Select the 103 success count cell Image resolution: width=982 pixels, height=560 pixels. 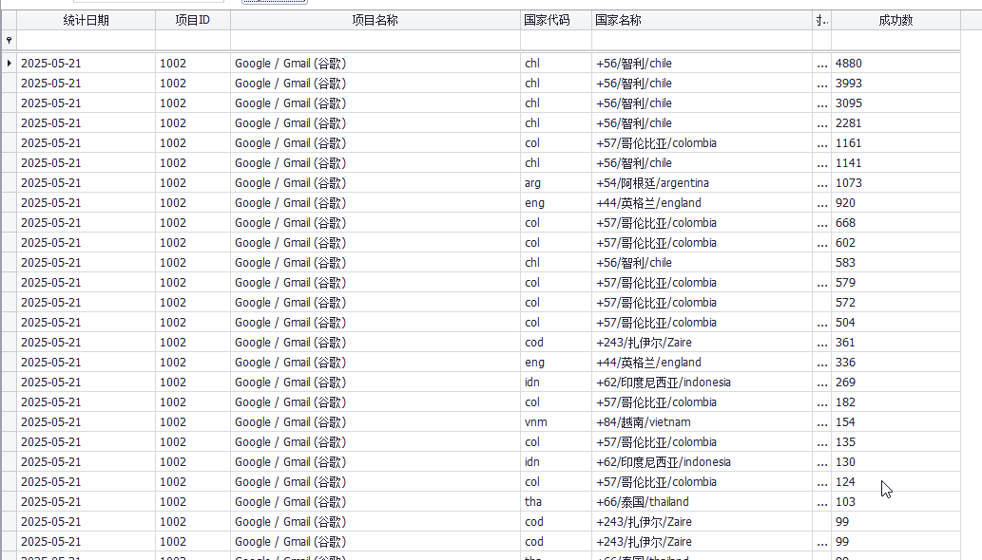(895, 502)
